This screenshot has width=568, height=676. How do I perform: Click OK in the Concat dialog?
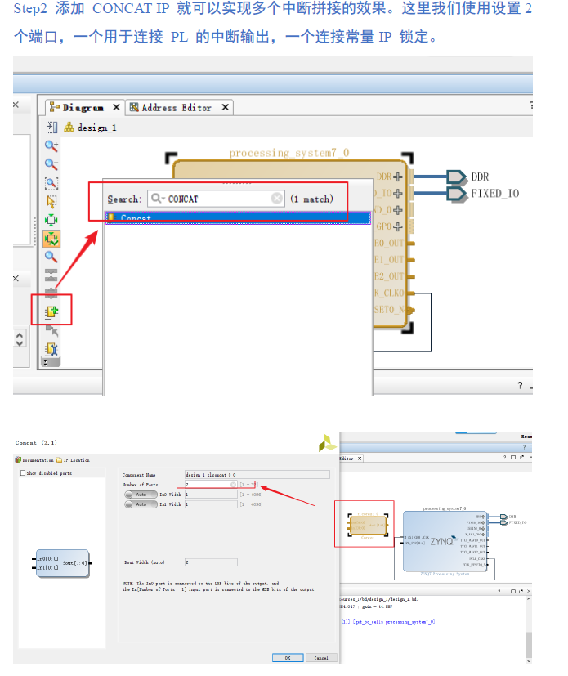(x=288, y=658)
